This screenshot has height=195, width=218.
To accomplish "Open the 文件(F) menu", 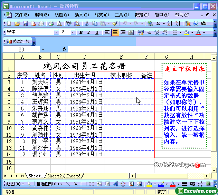I will pyautogui.click(x=22, y=15).
